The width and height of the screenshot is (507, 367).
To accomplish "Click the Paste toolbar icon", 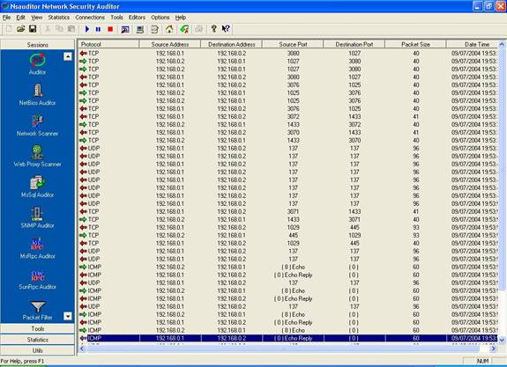I will (71, 29).
